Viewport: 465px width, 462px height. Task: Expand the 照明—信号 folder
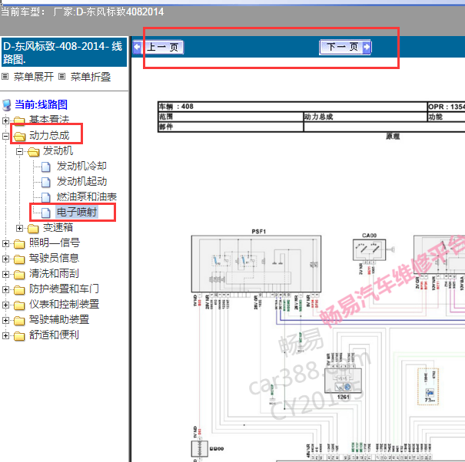5,243
